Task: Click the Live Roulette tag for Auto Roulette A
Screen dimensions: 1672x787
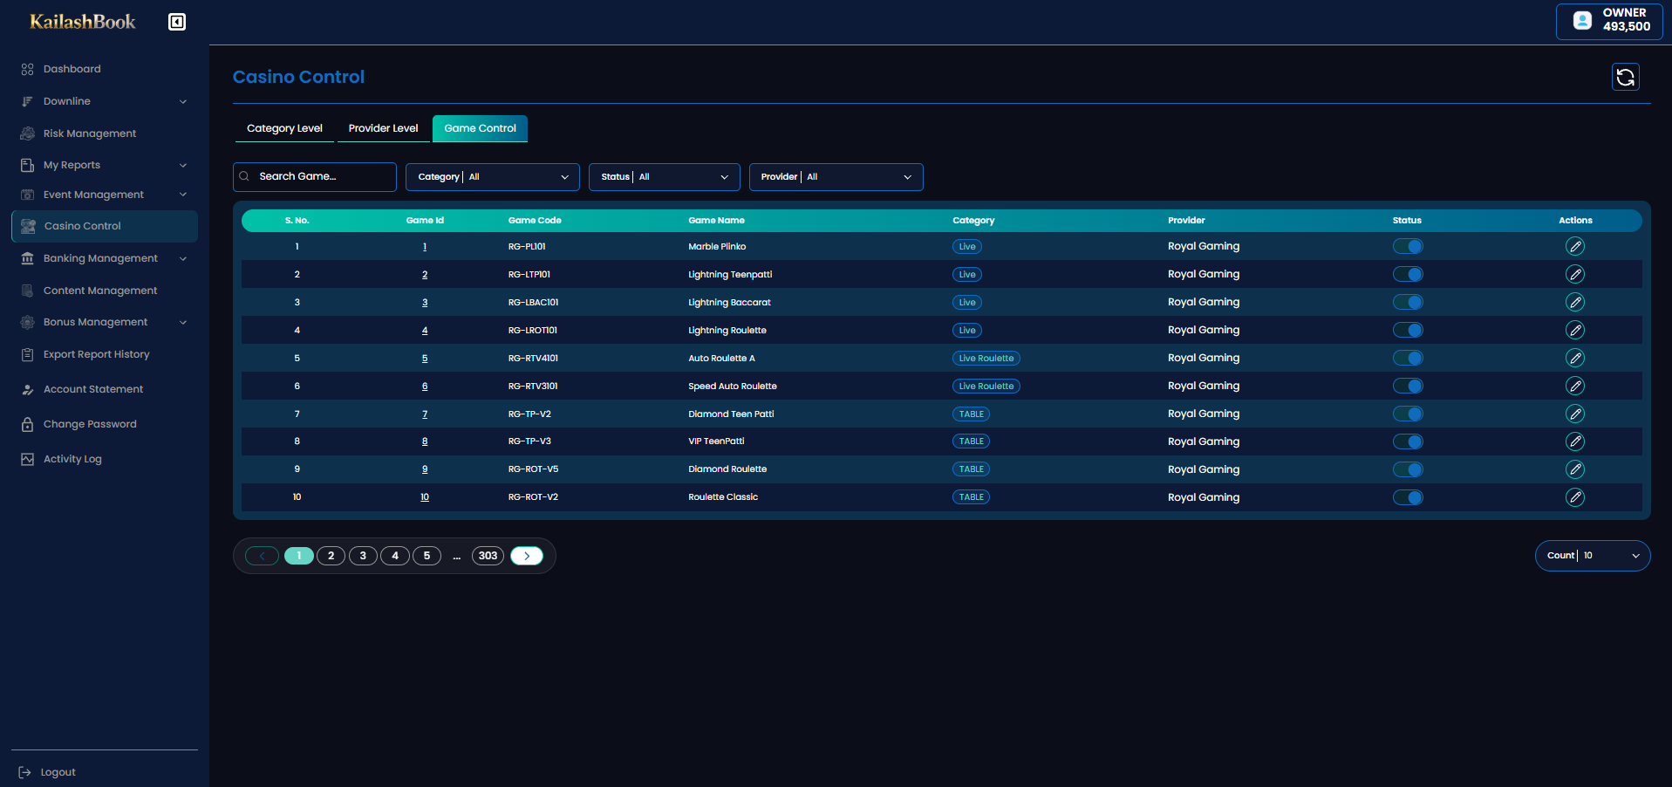Action: pos(986,358)
